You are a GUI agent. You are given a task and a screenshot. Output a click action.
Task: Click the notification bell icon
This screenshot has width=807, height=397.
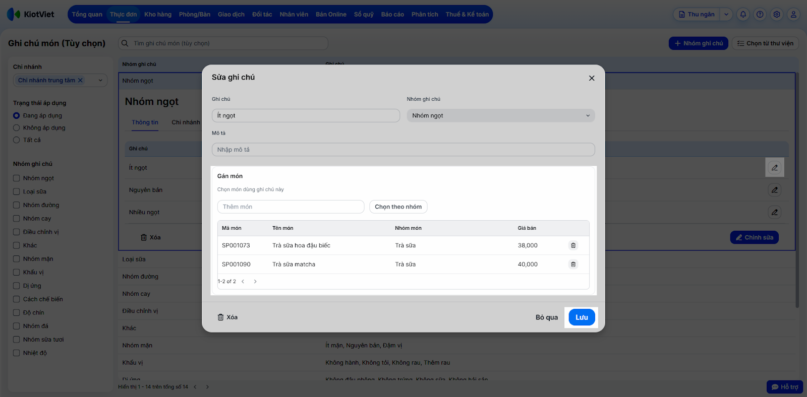click(x=743, y=15)
